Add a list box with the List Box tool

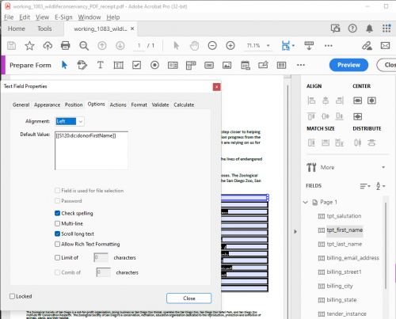coord(173,65)
